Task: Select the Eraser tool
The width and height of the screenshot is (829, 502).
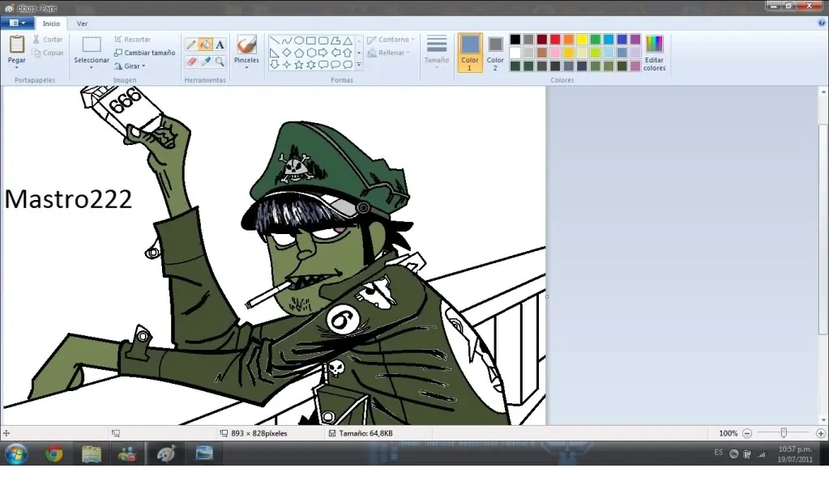Action: click(x=191, y=62)
